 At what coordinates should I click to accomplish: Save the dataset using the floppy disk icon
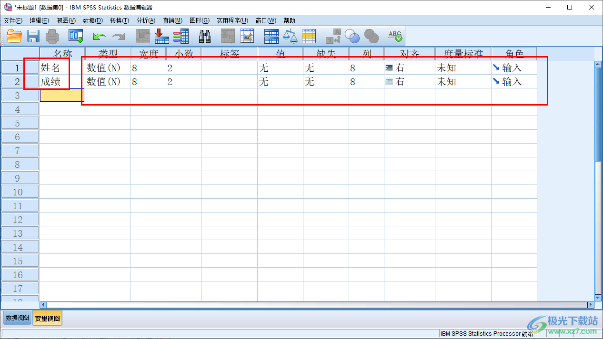coord(33,36)
